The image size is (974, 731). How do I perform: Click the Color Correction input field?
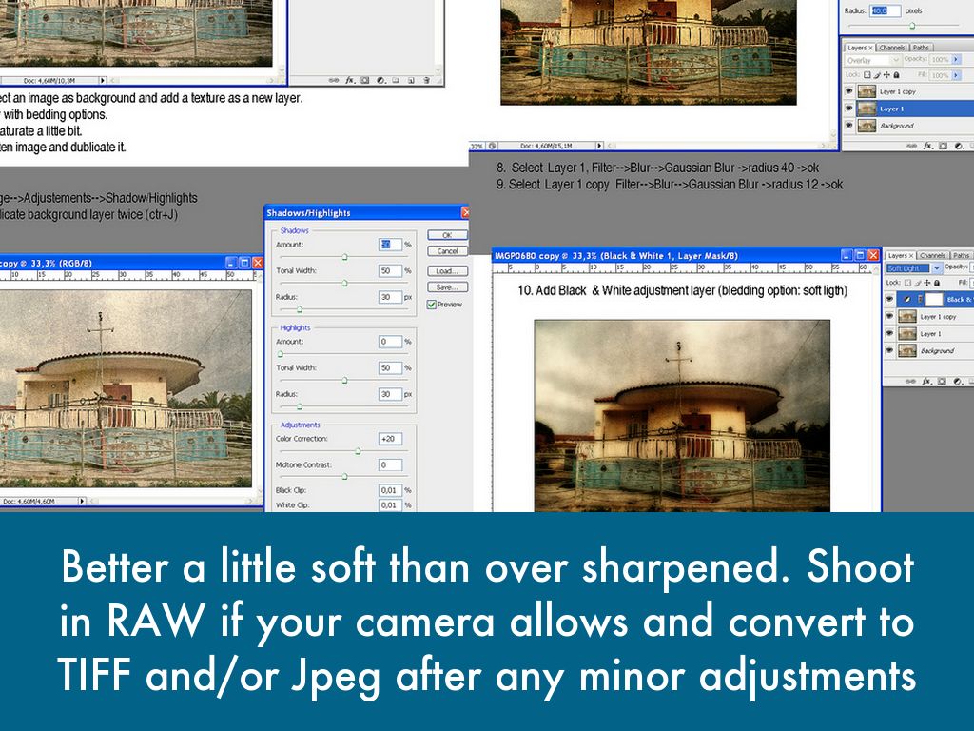click(390, 439)
